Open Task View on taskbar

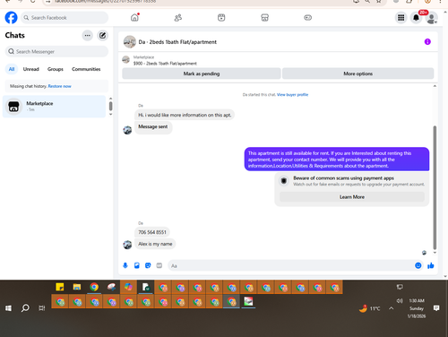pos(42,308)
